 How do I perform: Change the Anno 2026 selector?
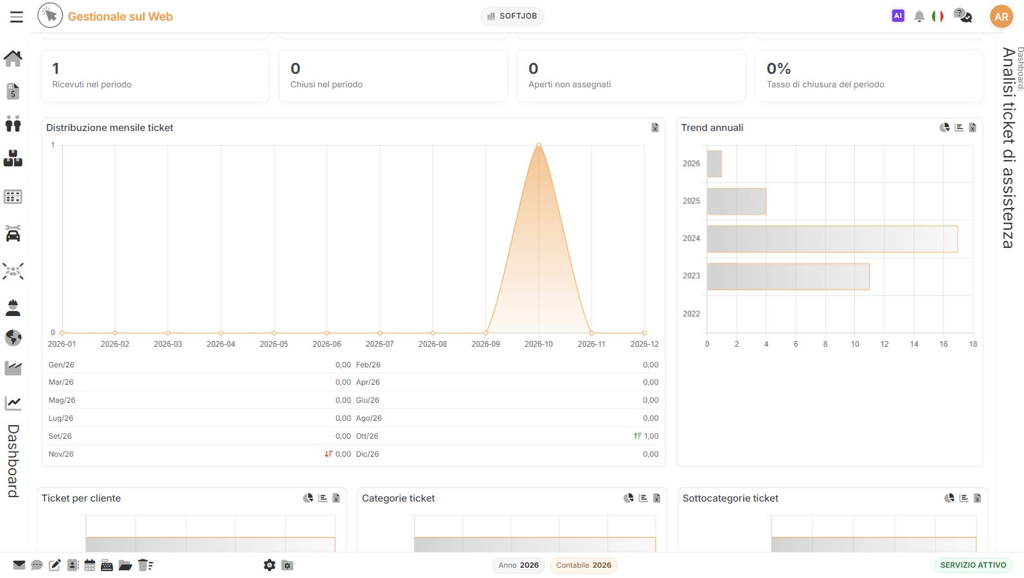coord(519,565)
